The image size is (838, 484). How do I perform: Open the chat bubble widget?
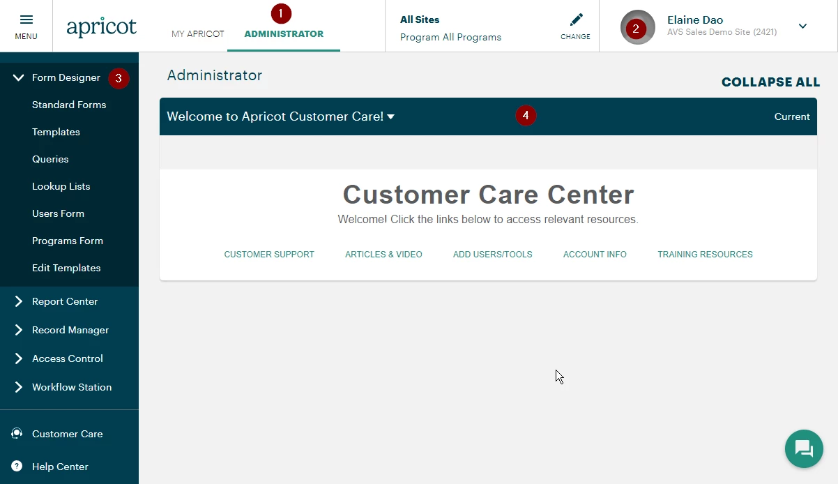[x=804, y=448]
